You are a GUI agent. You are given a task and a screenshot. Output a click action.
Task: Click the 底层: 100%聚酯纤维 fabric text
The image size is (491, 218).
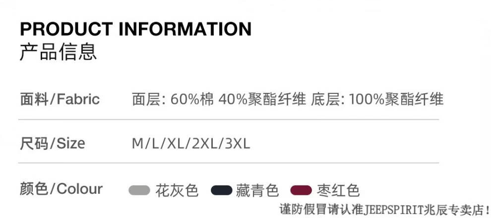pyautogui.click(x=377, y=99)
